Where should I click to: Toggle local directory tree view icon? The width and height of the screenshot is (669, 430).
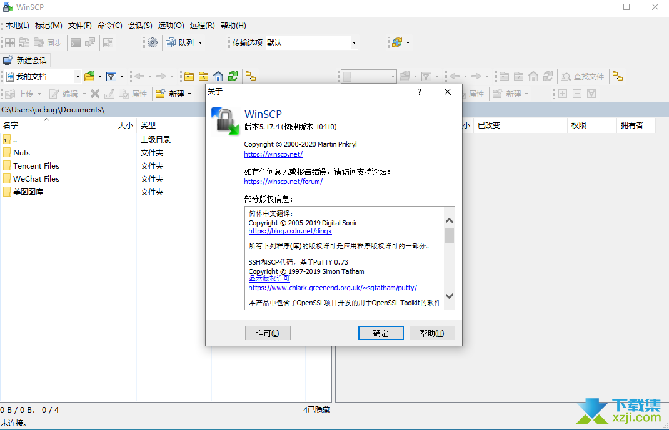251,77
